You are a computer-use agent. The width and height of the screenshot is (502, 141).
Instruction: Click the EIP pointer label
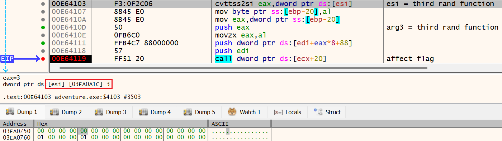7,59
